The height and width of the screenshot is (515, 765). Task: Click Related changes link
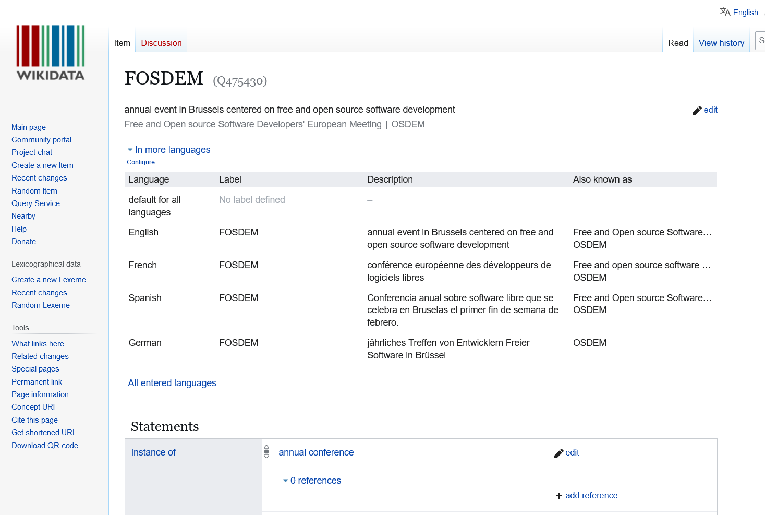(x=40, y=356)
